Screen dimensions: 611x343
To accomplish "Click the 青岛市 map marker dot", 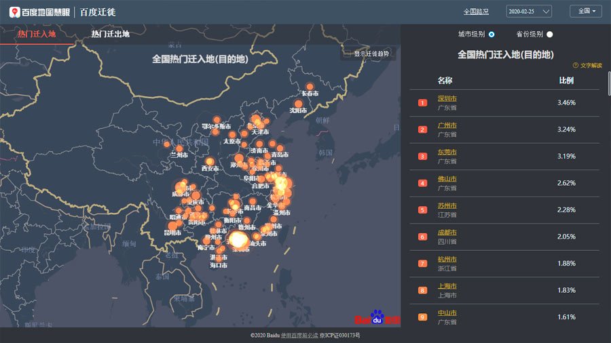I will tap(280, 148).
